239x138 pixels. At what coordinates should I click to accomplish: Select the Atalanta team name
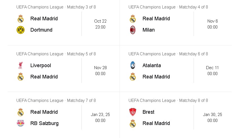152,65
